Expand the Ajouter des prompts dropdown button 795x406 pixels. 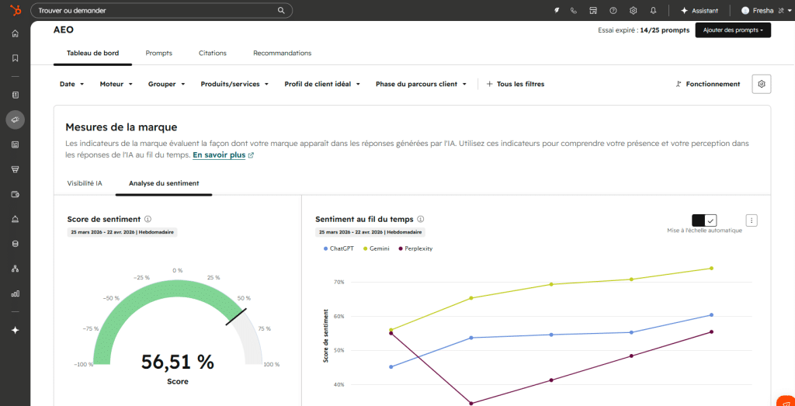(x=733, y=30)
